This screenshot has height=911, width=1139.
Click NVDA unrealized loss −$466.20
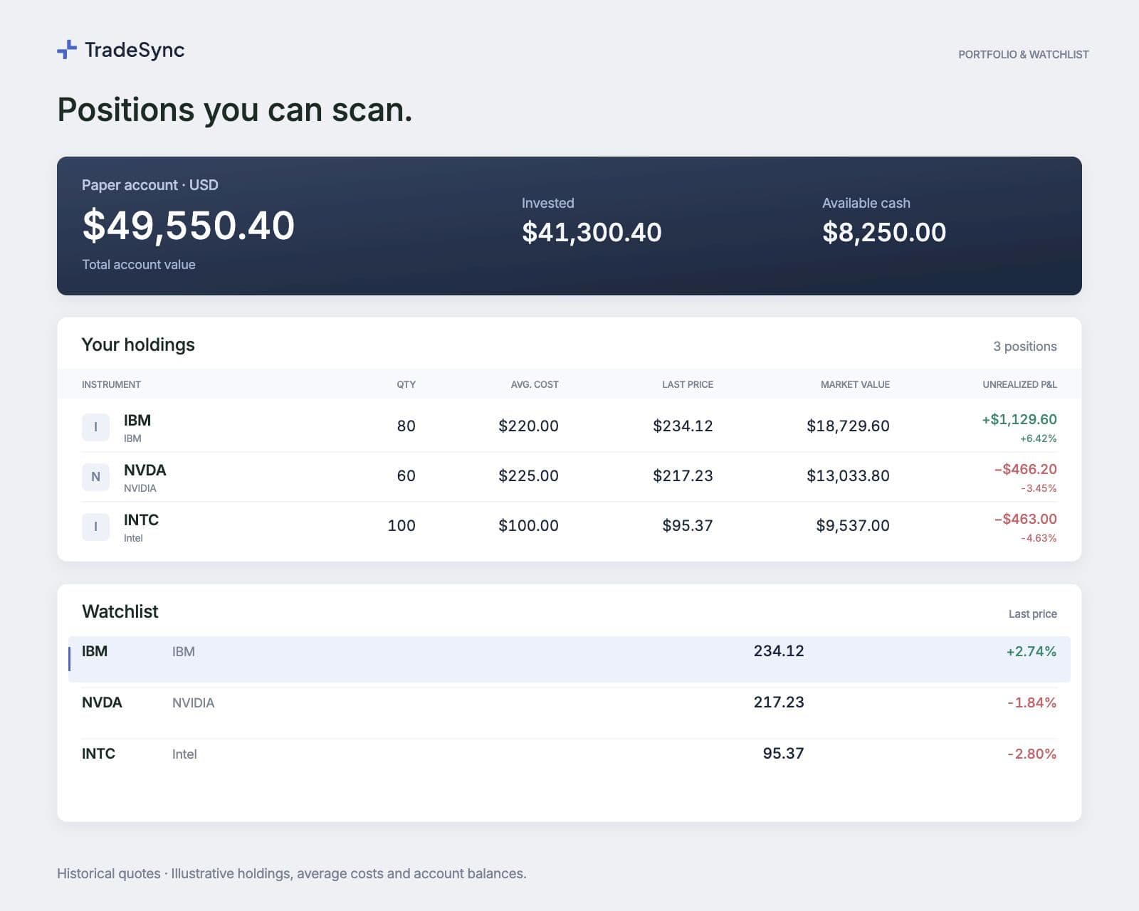pyautogui.click(x=1026, y=469)
